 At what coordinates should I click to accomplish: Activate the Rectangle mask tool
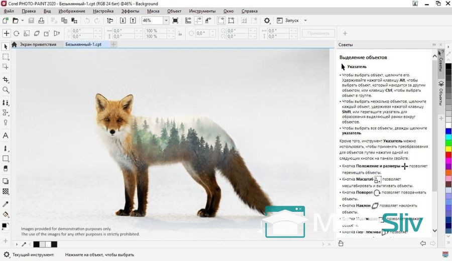[x=6, y=57]
